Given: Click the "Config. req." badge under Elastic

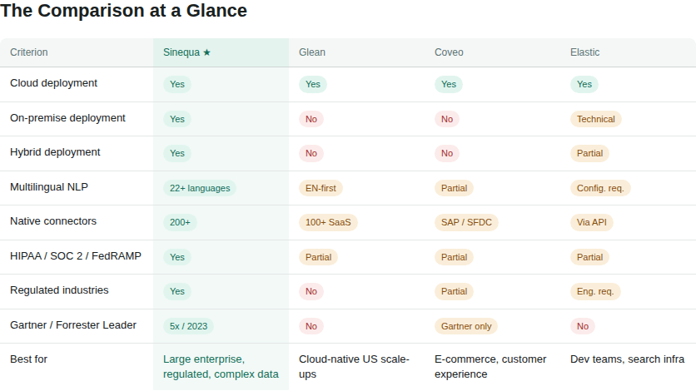Looking at the screenshot, I should click(600, 188).
